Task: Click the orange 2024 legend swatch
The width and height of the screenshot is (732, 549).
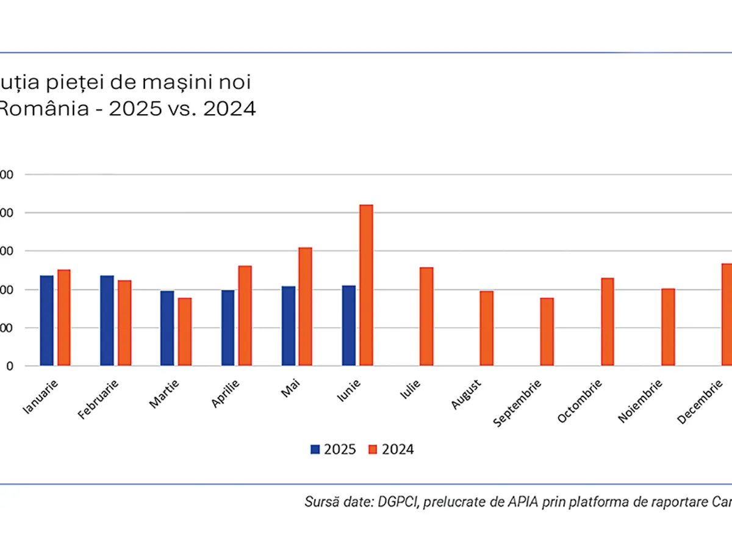Action: click(372, 450)
